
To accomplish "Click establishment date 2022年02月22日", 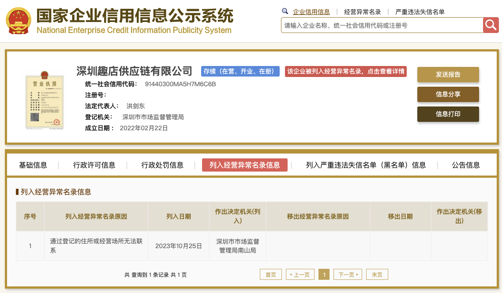I will click(144, 128).
